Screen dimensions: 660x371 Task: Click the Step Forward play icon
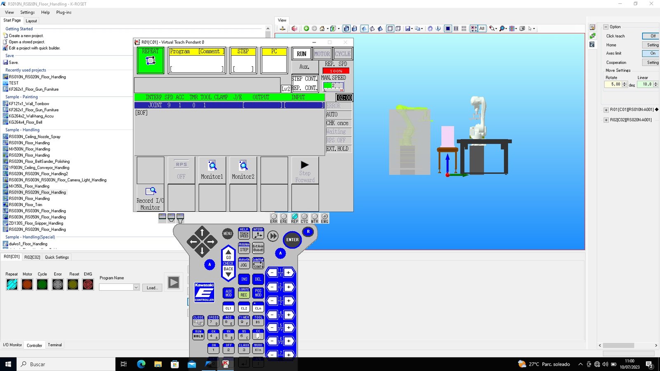point(305,170)
